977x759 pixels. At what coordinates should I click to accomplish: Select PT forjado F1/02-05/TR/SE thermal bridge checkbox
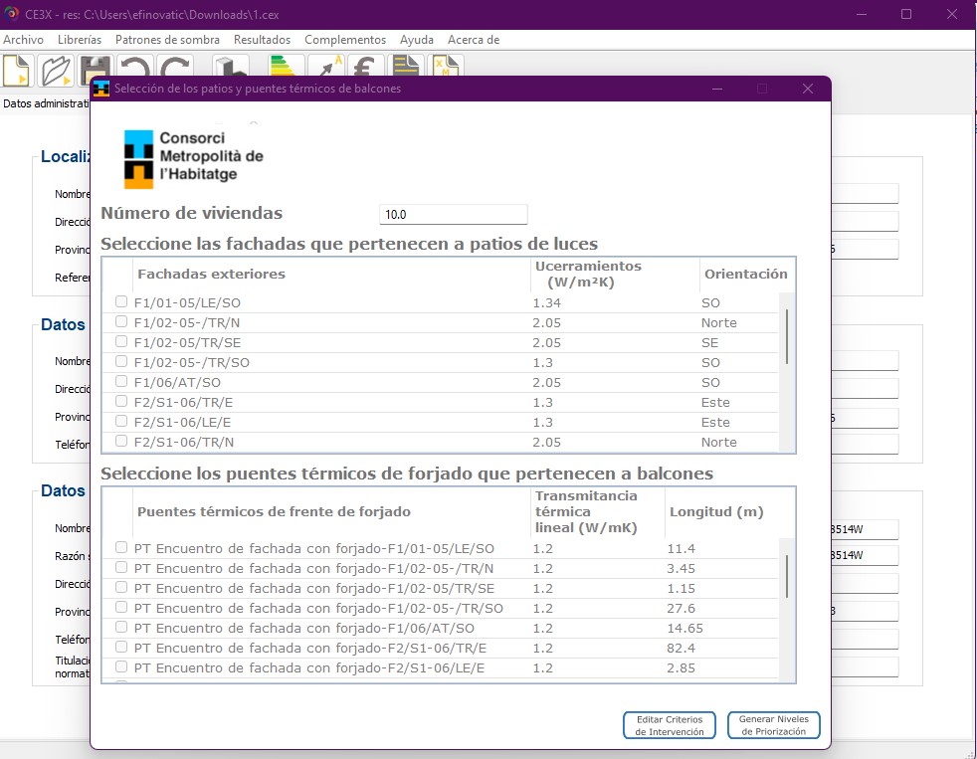[121, 588]
